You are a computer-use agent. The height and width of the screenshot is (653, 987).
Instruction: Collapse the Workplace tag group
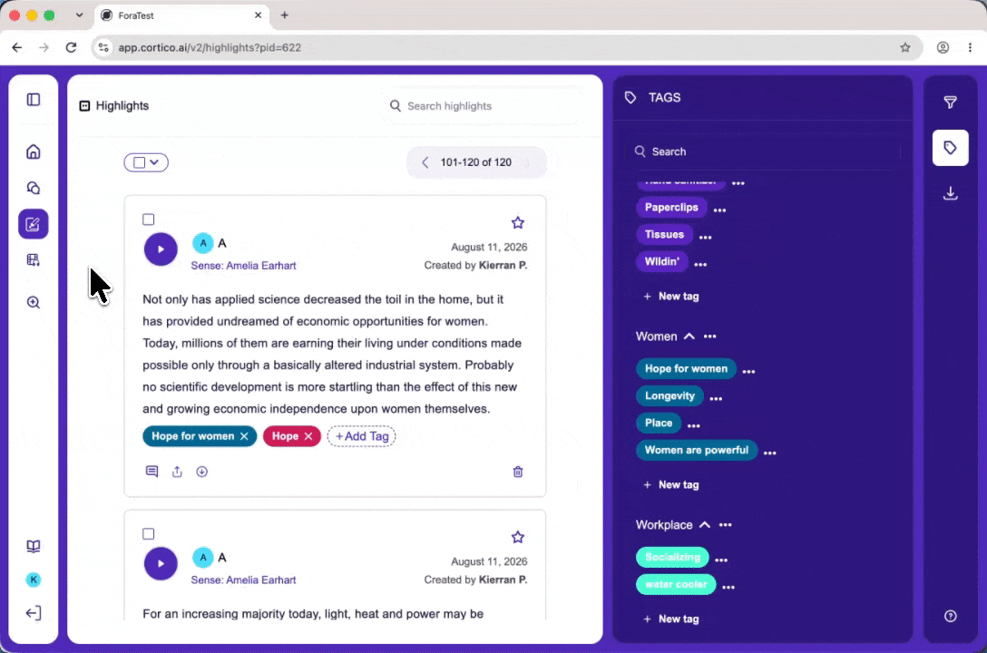click(x=705, y=524)
